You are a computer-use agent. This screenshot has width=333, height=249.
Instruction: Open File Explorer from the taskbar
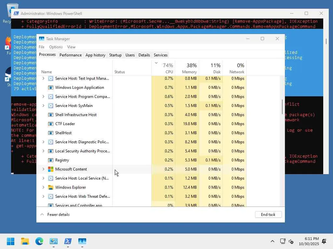[x=25, y=241]
